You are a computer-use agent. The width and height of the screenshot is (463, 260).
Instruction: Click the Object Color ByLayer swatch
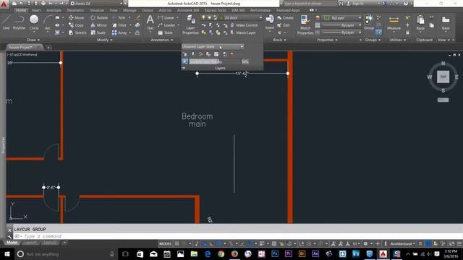tap(326, 18)
